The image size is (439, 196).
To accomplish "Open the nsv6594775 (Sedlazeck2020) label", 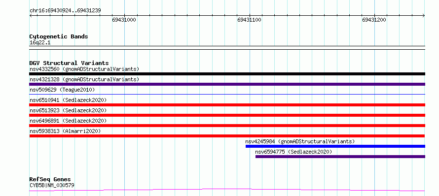I will coord(293,152).
